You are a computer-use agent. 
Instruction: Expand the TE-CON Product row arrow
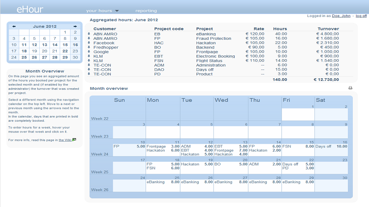[89, 74]
